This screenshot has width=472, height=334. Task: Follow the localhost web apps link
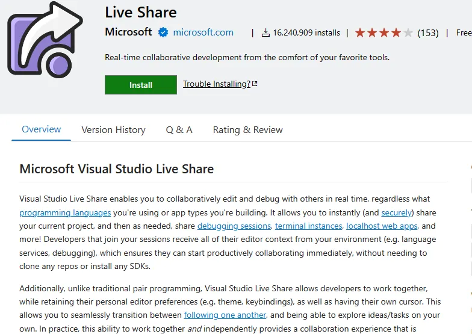point(382,226)
